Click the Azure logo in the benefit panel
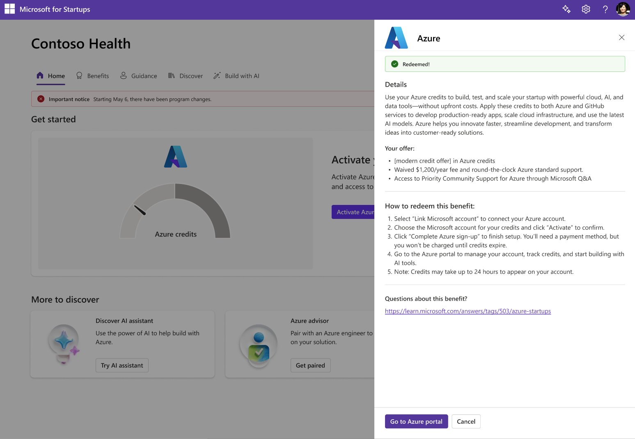Image resolution: width=635 pixels, height=439 pixels. pos(396,38)
